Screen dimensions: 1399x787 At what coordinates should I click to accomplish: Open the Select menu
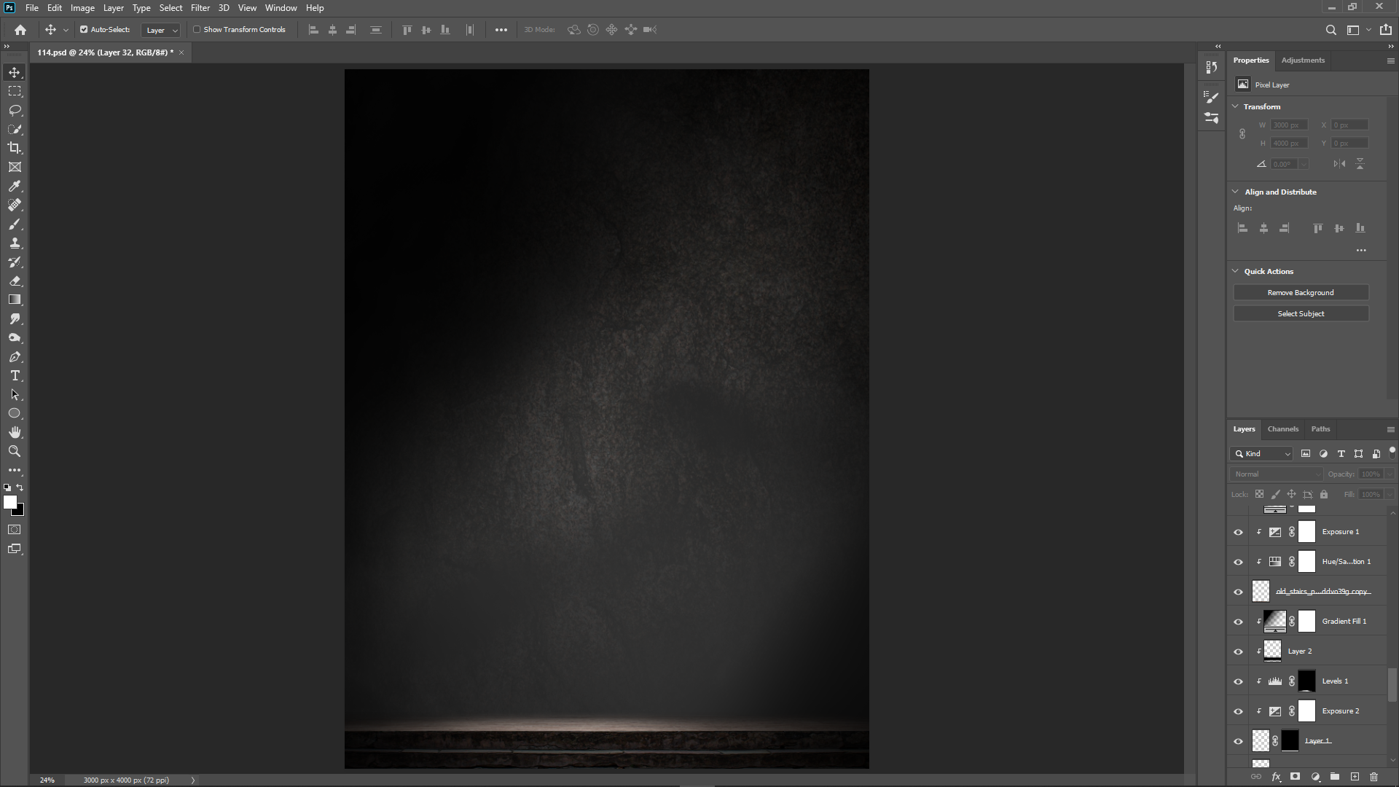(171, 8)
